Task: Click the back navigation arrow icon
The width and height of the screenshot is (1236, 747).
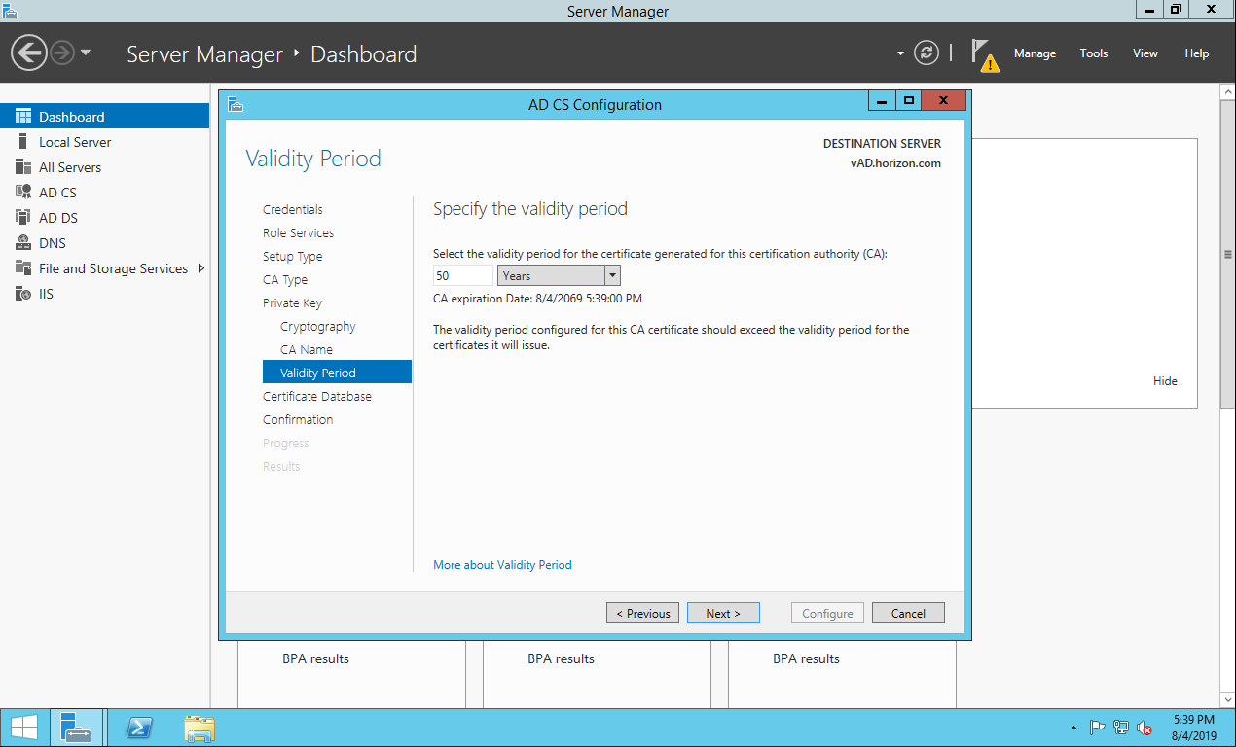Action: (x=29, y=53)
